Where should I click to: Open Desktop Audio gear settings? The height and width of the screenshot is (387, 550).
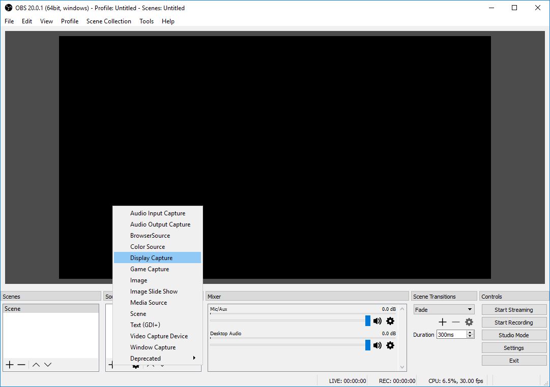pyautogui.click(x=390, y=345)
